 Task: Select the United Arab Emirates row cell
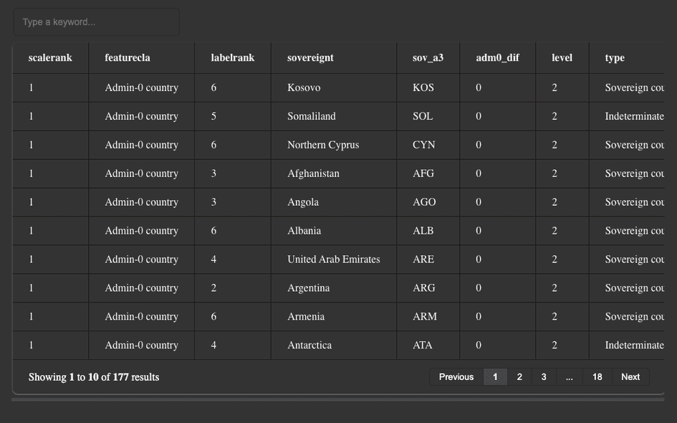[333, 260]
